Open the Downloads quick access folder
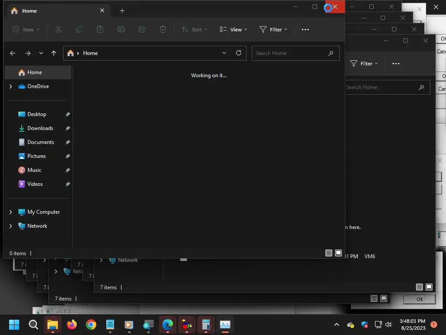 coord(40,128)
